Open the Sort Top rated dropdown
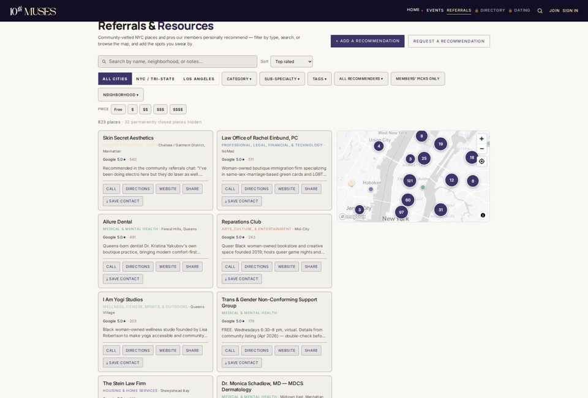 coord(292,61)
